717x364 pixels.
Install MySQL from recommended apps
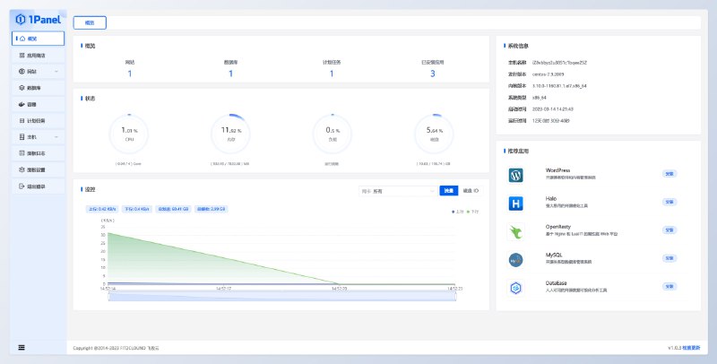[x=669, y=258]
